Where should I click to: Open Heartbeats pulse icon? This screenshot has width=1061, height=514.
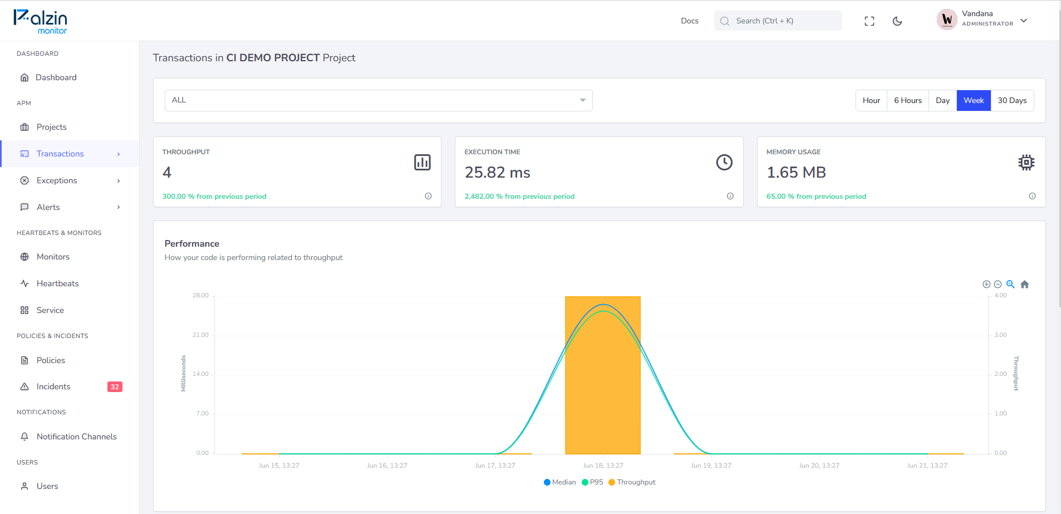click(x=24, y=283)
